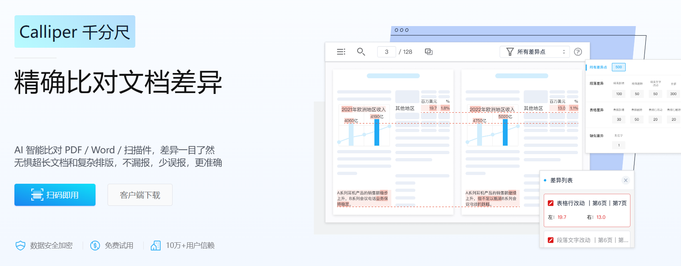Open the 所有差异点 filter dropdown

(535, 52)
